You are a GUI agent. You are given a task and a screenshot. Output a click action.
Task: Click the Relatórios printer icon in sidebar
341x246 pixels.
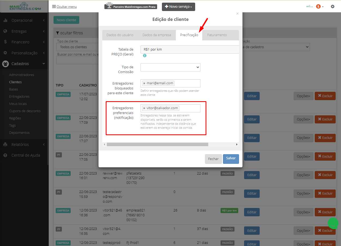pos(5,145)
